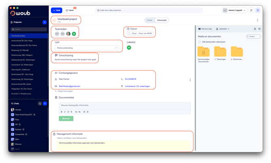Switch documents panel to list view
The height and width of the screenshot is (163, 271).
(259, 29)
